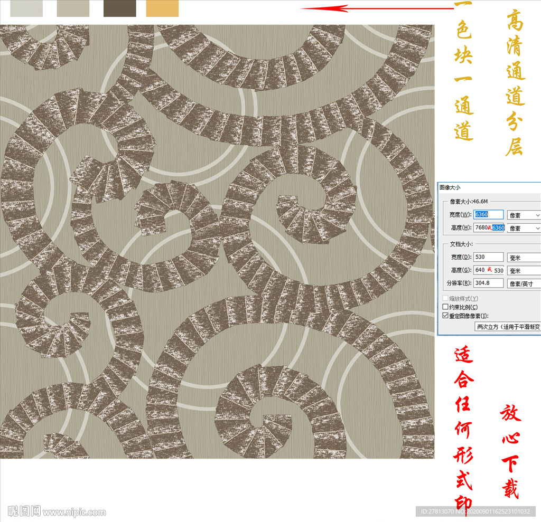
Task: Click the 宽度(W) label
Action: point(460,214)
